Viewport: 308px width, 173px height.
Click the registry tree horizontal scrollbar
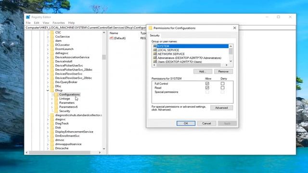tap(60, 152)
